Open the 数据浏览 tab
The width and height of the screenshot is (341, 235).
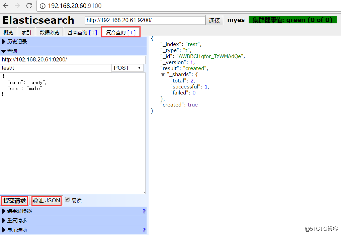pyautogui.click(x=50, y=32)
